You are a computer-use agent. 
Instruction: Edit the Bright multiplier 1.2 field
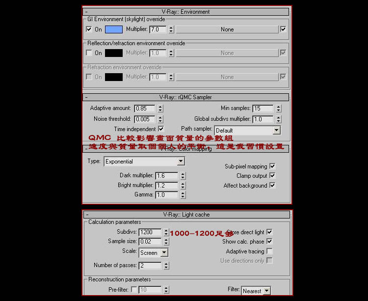pos(167,186)
